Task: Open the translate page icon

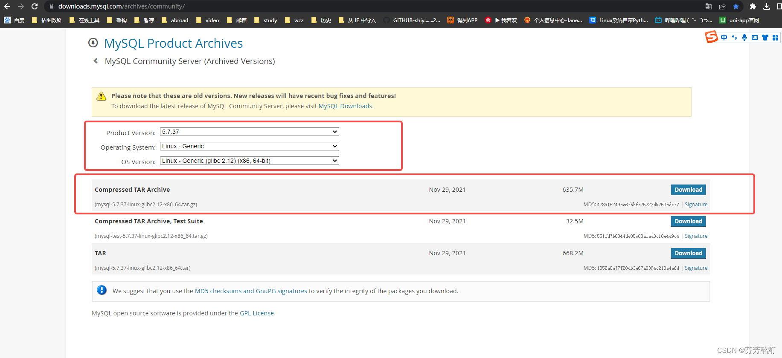Action: coord(709,6)
